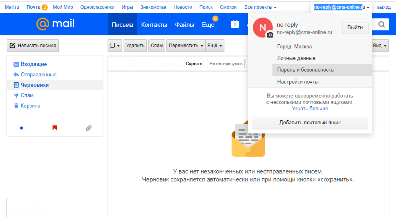Open the calendar icon in header
The image size is (396, 217).
coord(235,24)
